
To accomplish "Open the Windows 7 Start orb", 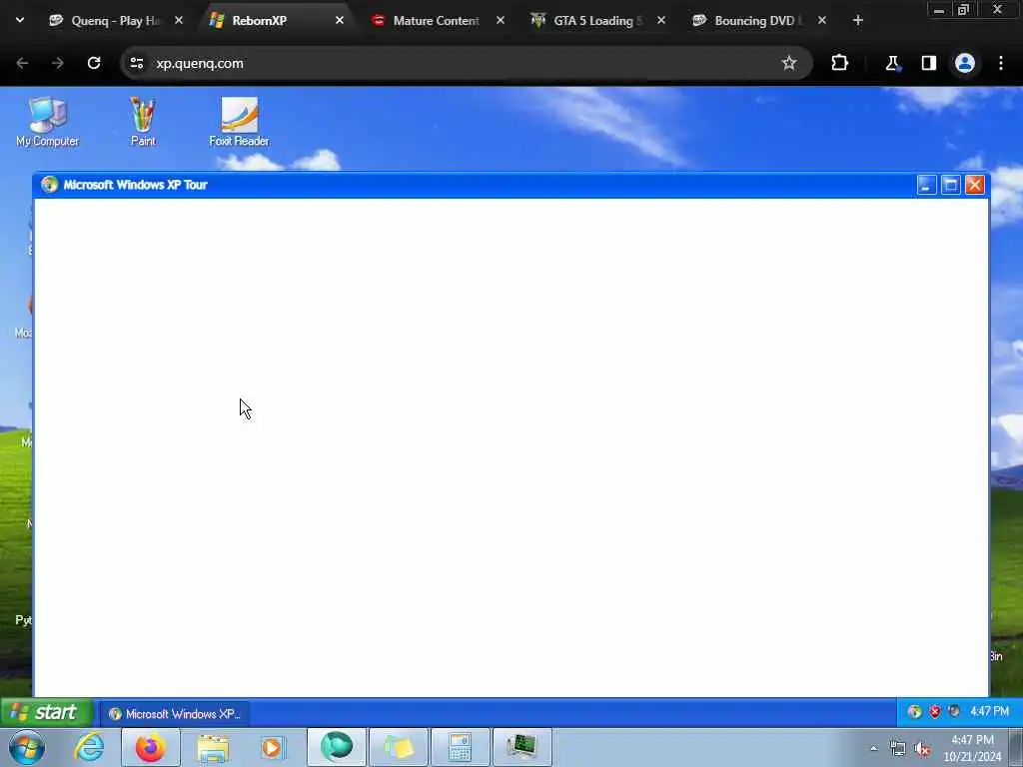I will (x=27, y=747).
